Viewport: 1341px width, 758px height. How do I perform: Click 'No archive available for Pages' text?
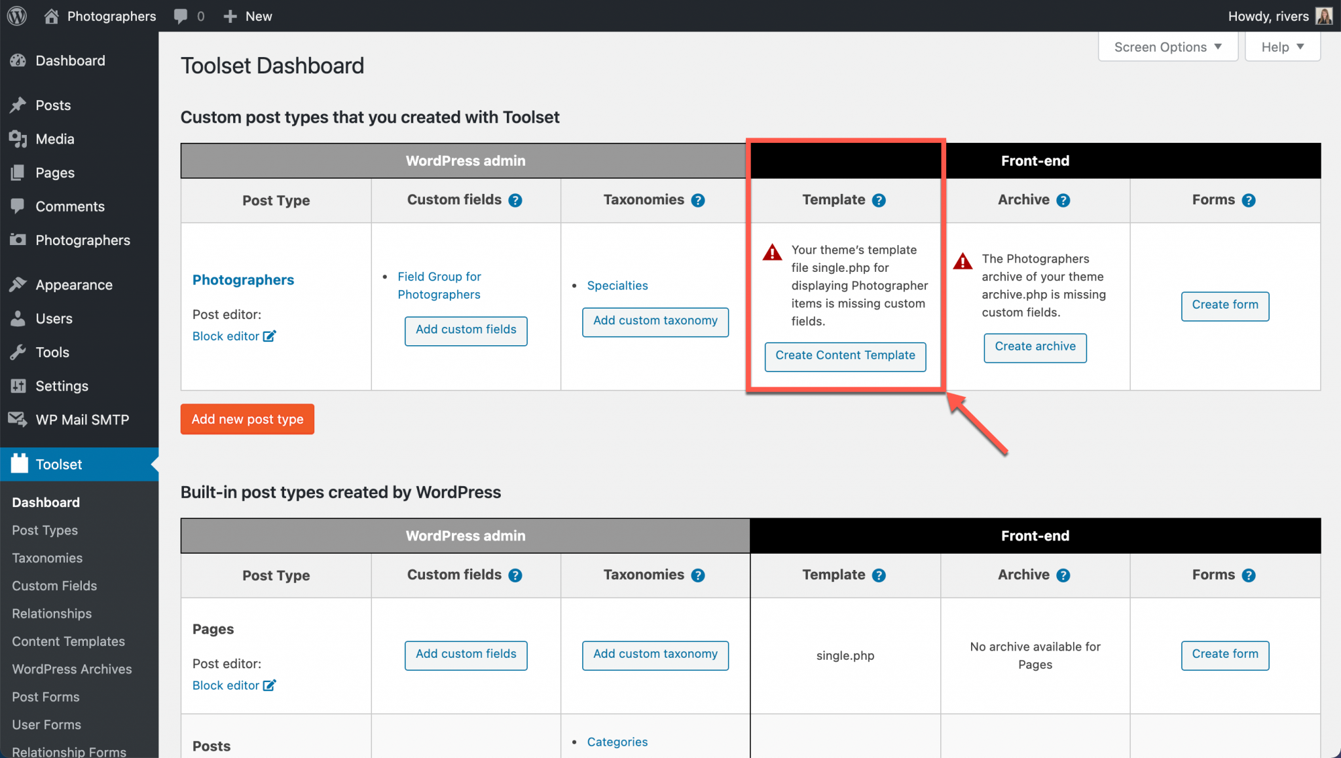coord(1035,656)
